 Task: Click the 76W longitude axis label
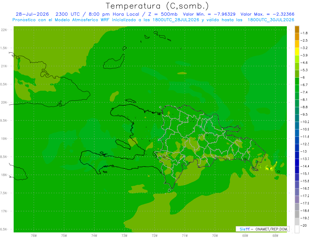click(x=34, y=235)
